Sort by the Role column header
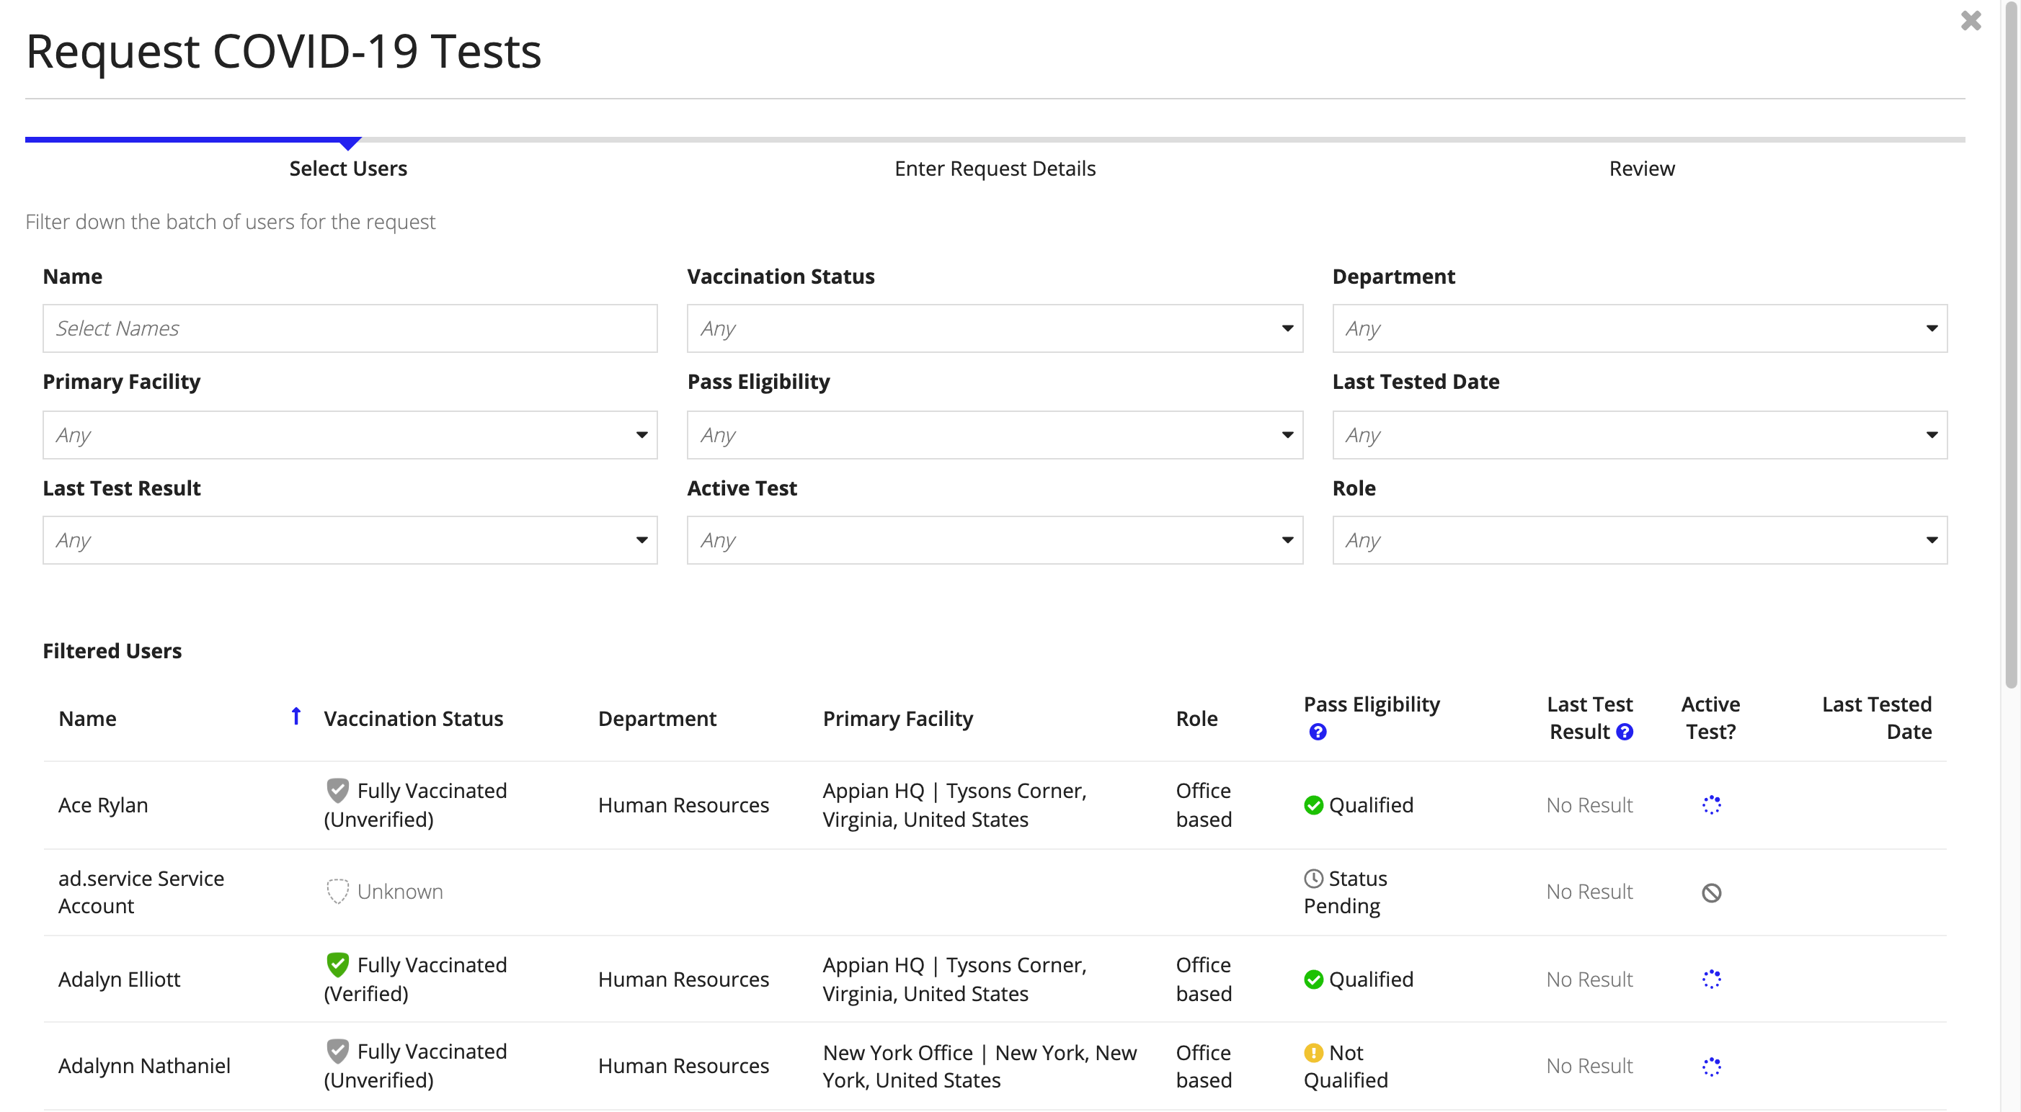Viewport: 2021px width, 1112px height. tap(1196, 718)
